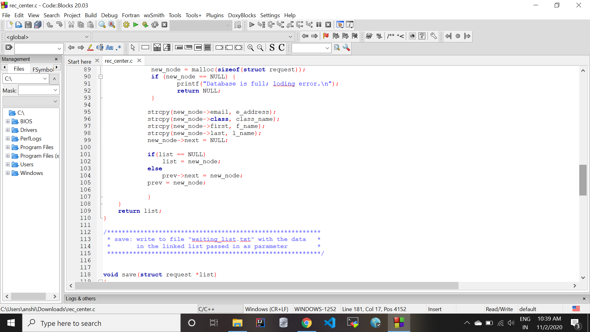This screenshot has height=332, width=590.
Task: Open Google Chrome from the taskbar
Action: click(x=306, y=323)
